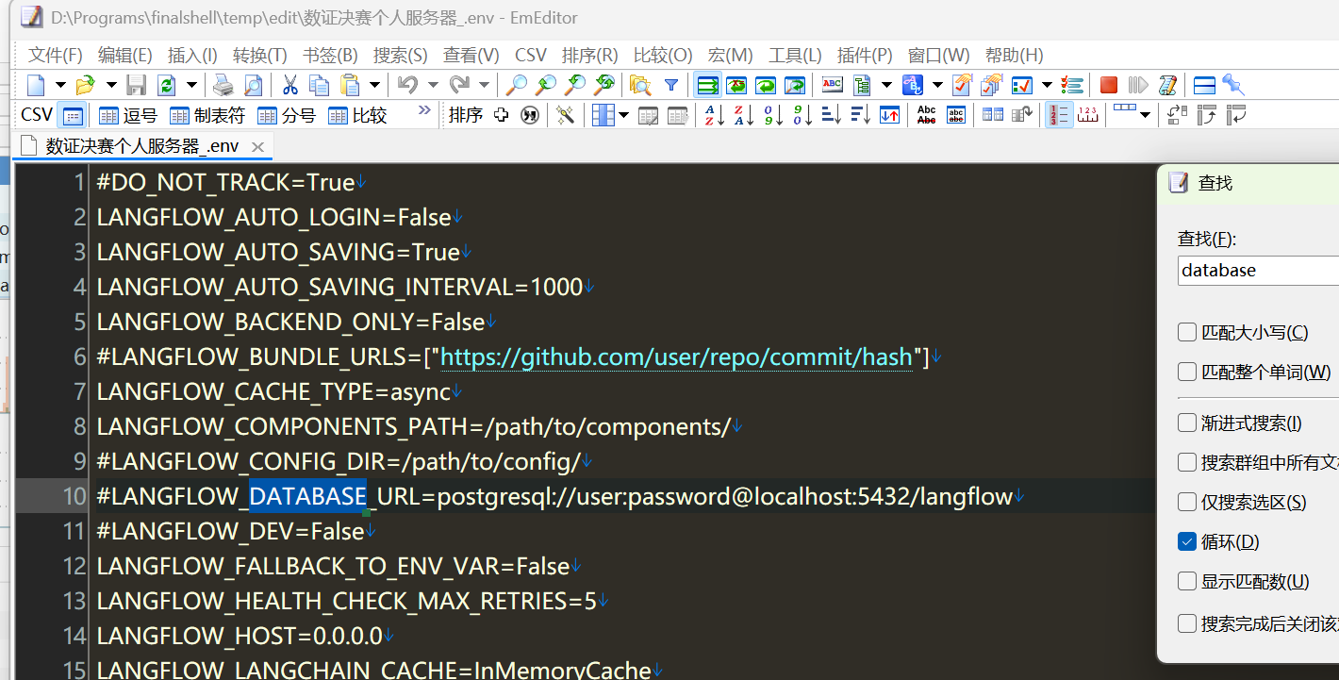
Task: Click the Copy icon
Action: [320, 85]
